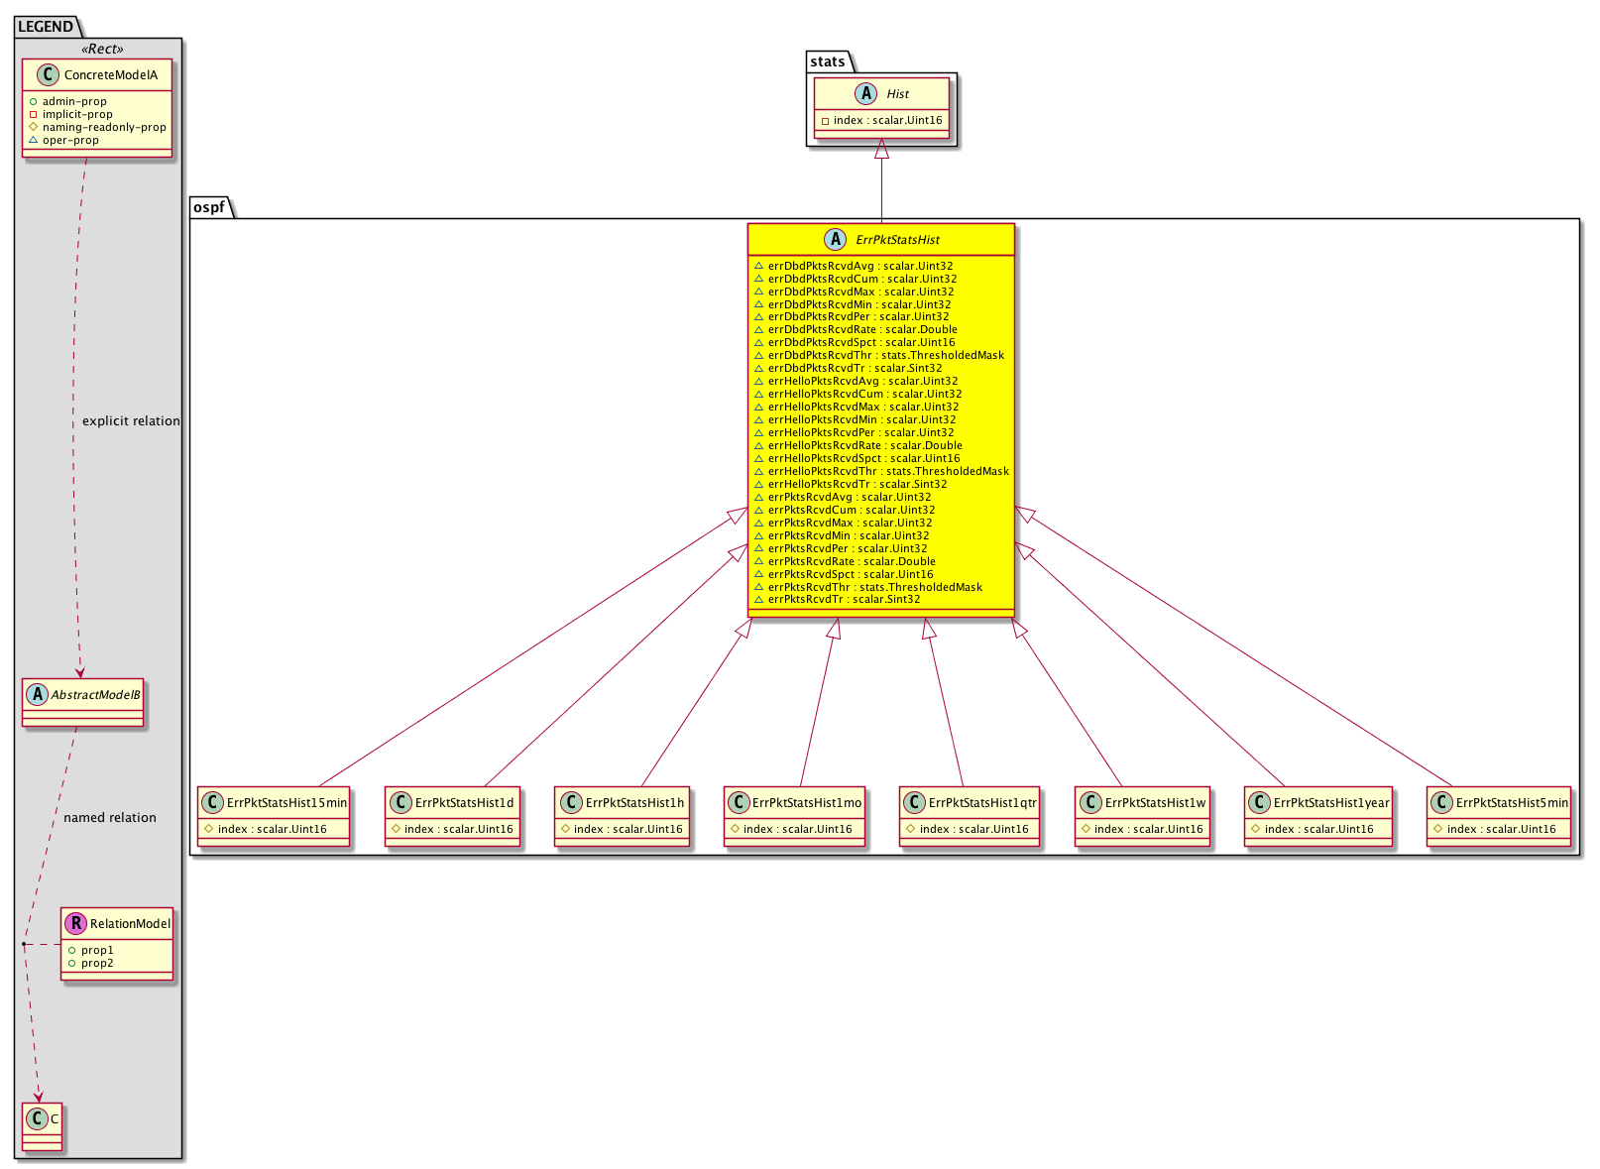Image resolution: width=1600 pixels, height=1169 pixels.
Task: Click the ErrPktStatsHist1mo class name
Action: (807, 803)
